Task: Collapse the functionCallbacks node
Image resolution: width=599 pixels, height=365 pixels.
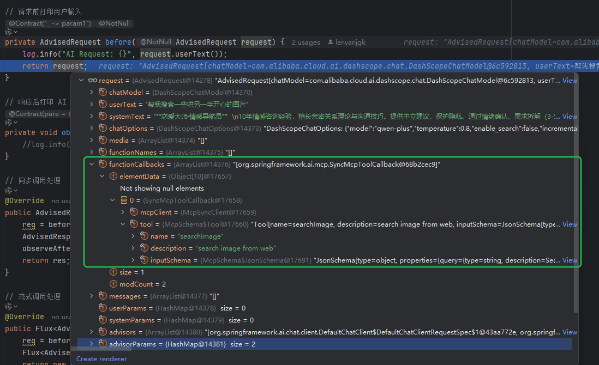Action: coord(91,164)
